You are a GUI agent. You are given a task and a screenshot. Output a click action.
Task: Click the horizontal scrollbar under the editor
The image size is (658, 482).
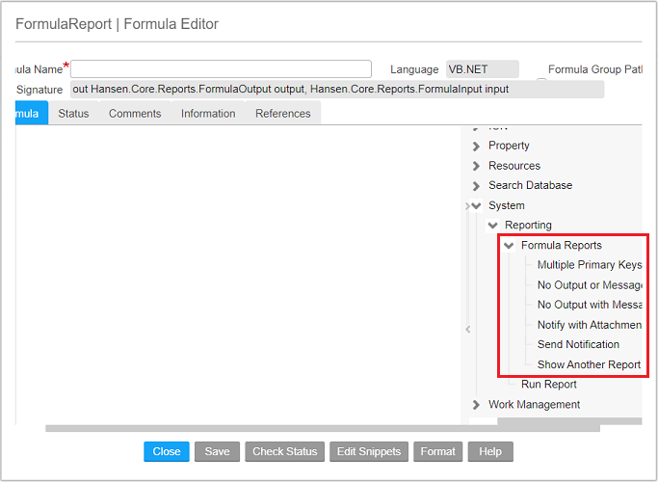point(322,428)
